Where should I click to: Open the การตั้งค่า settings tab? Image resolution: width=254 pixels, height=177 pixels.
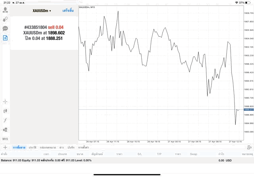click(x=84, y=147)
